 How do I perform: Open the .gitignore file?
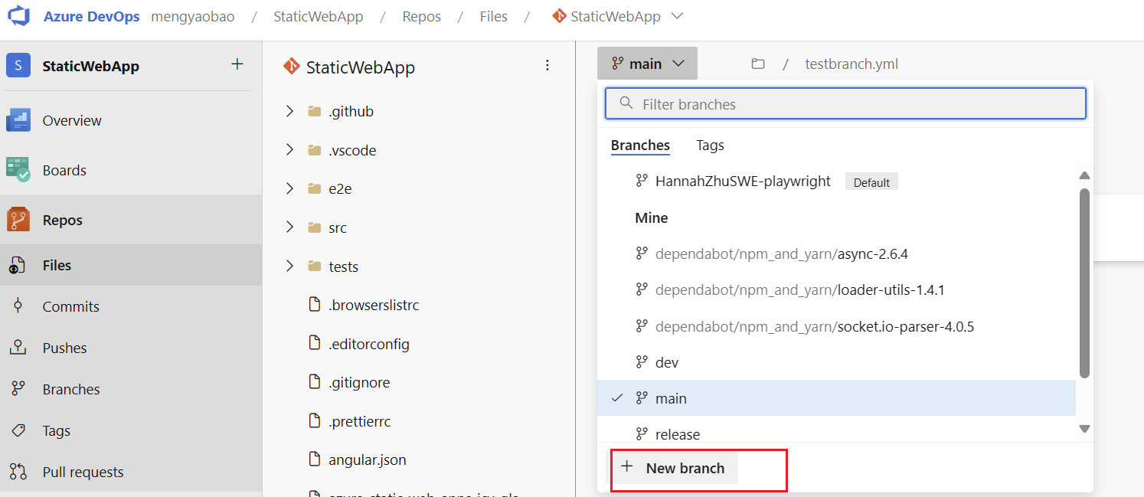coord(359,382)
